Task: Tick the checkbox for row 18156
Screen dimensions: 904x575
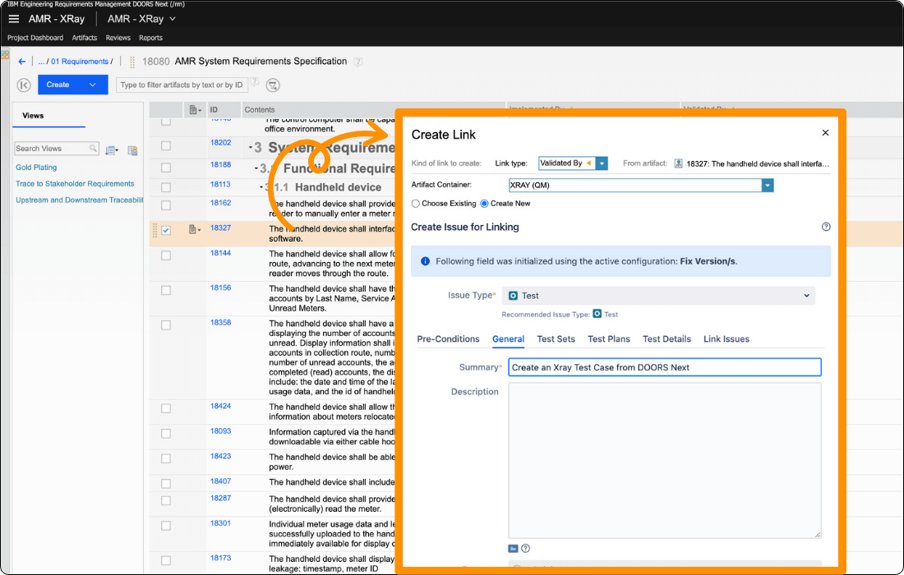Action: click(166, 291)
